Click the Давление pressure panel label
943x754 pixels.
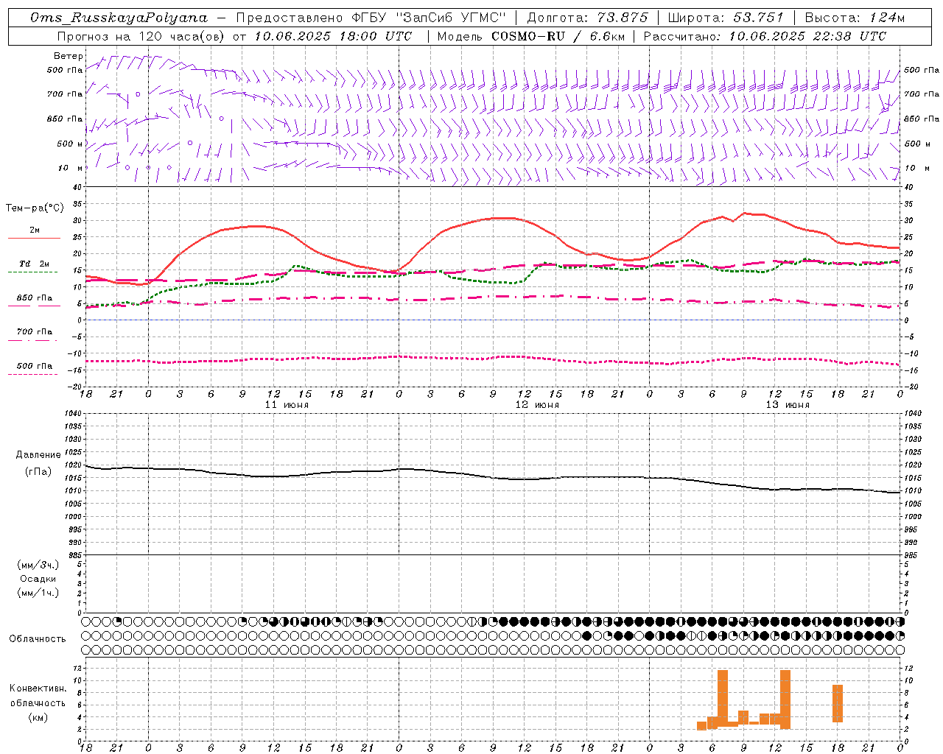(38, 455)
